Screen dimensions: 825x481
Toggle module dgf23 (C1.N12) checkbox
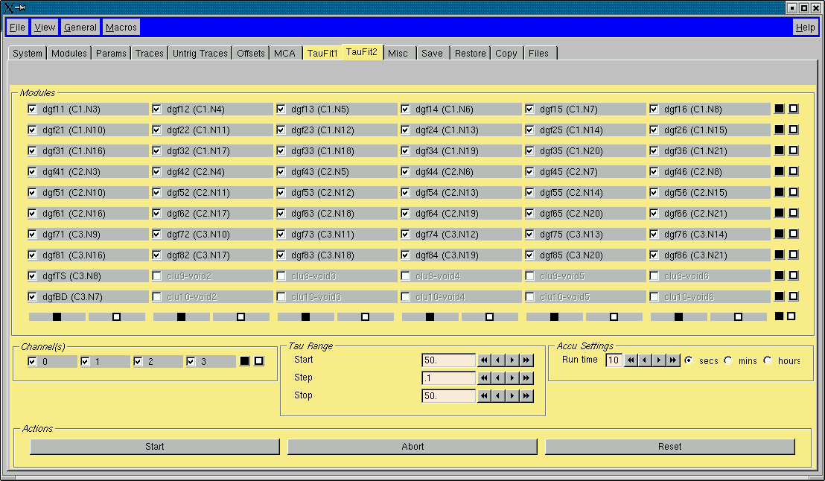point(281,130)
